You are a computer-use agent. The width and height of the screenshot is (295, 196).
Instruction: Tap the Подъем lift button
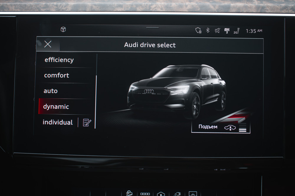tap(221, 127)
